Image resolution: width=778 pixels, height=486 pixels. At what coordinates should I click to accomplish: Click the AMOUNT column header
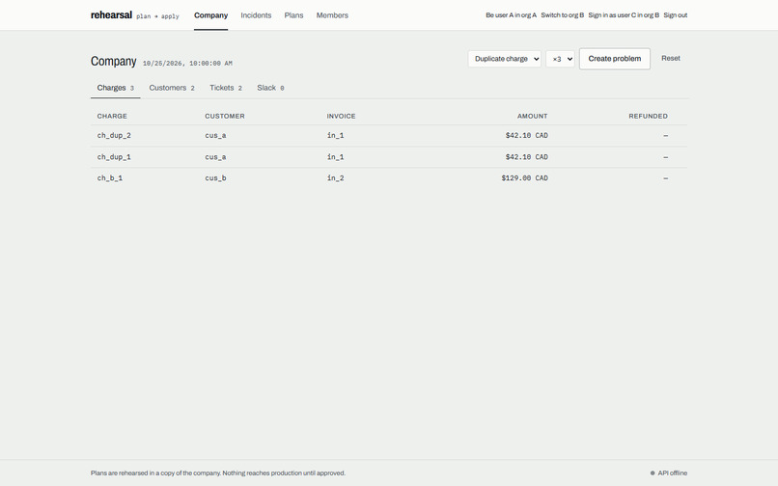pyautogui.click(x=533, y=116)
